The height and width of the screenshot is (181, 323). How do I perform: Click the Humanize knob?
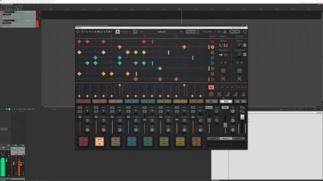tap(239, 54)
